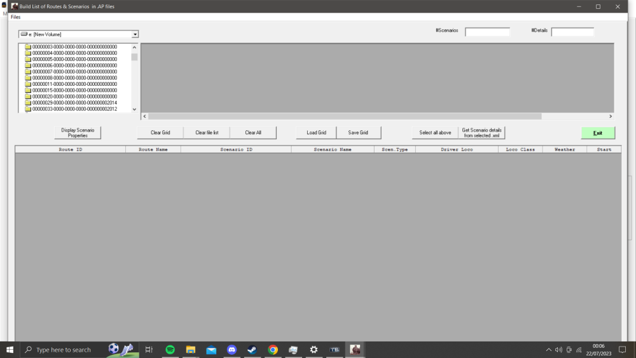Select folder 00000008-0000-0000-0000-000000000000
636x358 pixels.
(74, 78)
